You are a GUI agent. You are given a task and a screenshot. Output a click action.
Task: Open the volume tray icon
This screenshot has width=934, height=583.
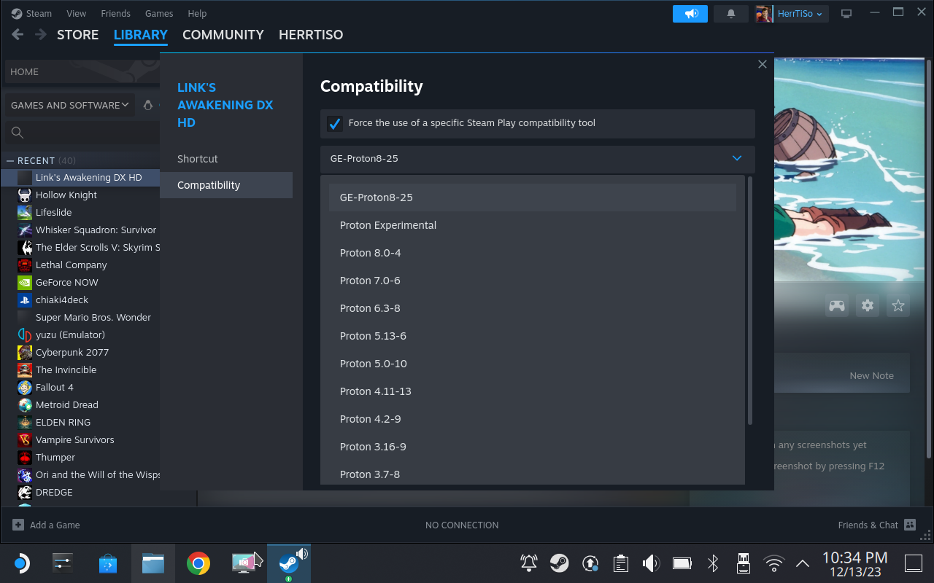point(651,563)
